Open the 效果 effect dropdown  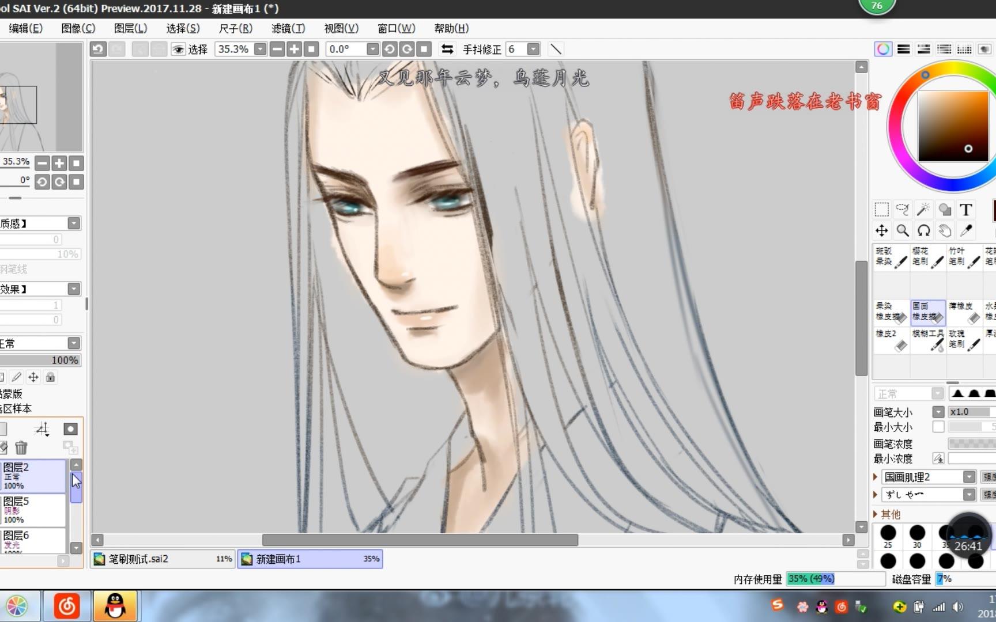coord(74,289)
